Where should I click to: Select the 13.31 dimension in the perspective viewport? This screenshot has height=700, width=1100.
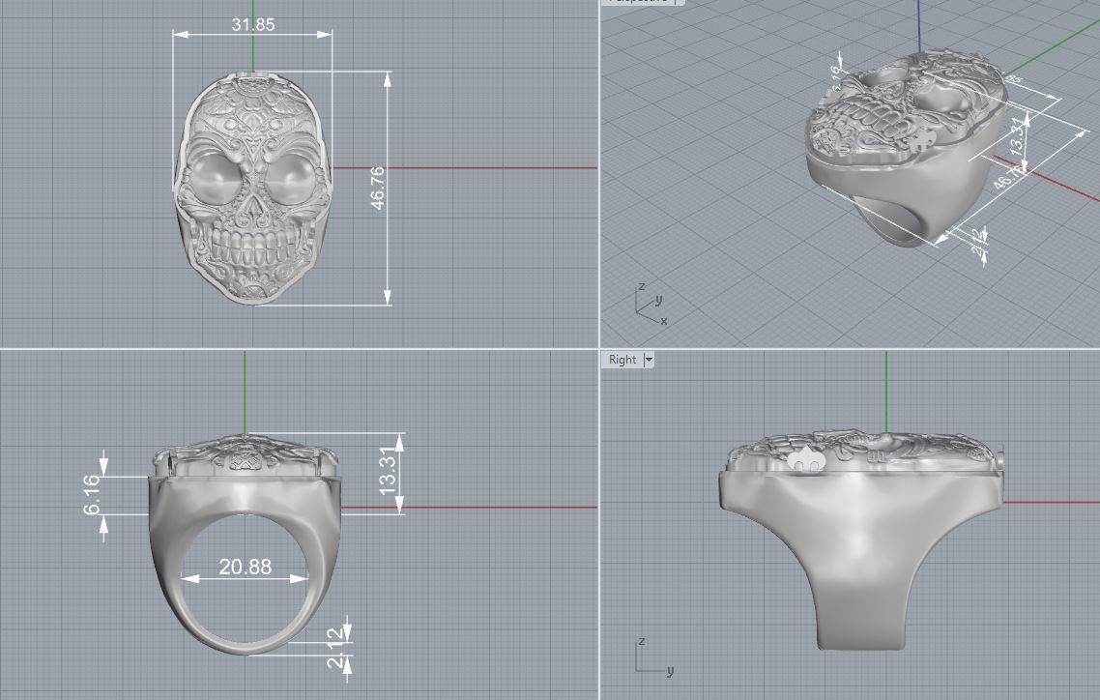tap(1018, 135)
